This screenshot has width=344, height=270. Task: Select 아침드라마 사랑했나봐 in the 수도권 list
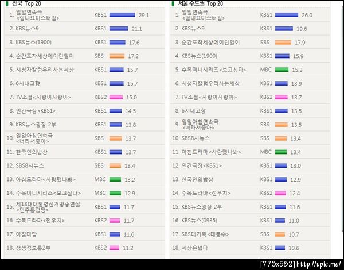211,152
